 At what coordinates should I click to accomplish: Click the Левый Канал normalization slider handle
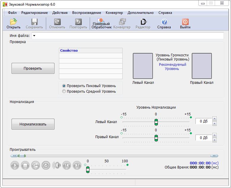[156, 122]
